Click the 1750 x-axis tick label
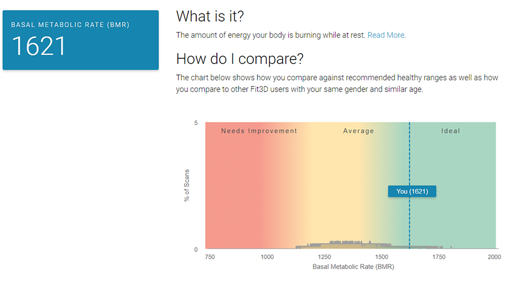This screenshot has width=506, height=283. (x=439, y=257)
